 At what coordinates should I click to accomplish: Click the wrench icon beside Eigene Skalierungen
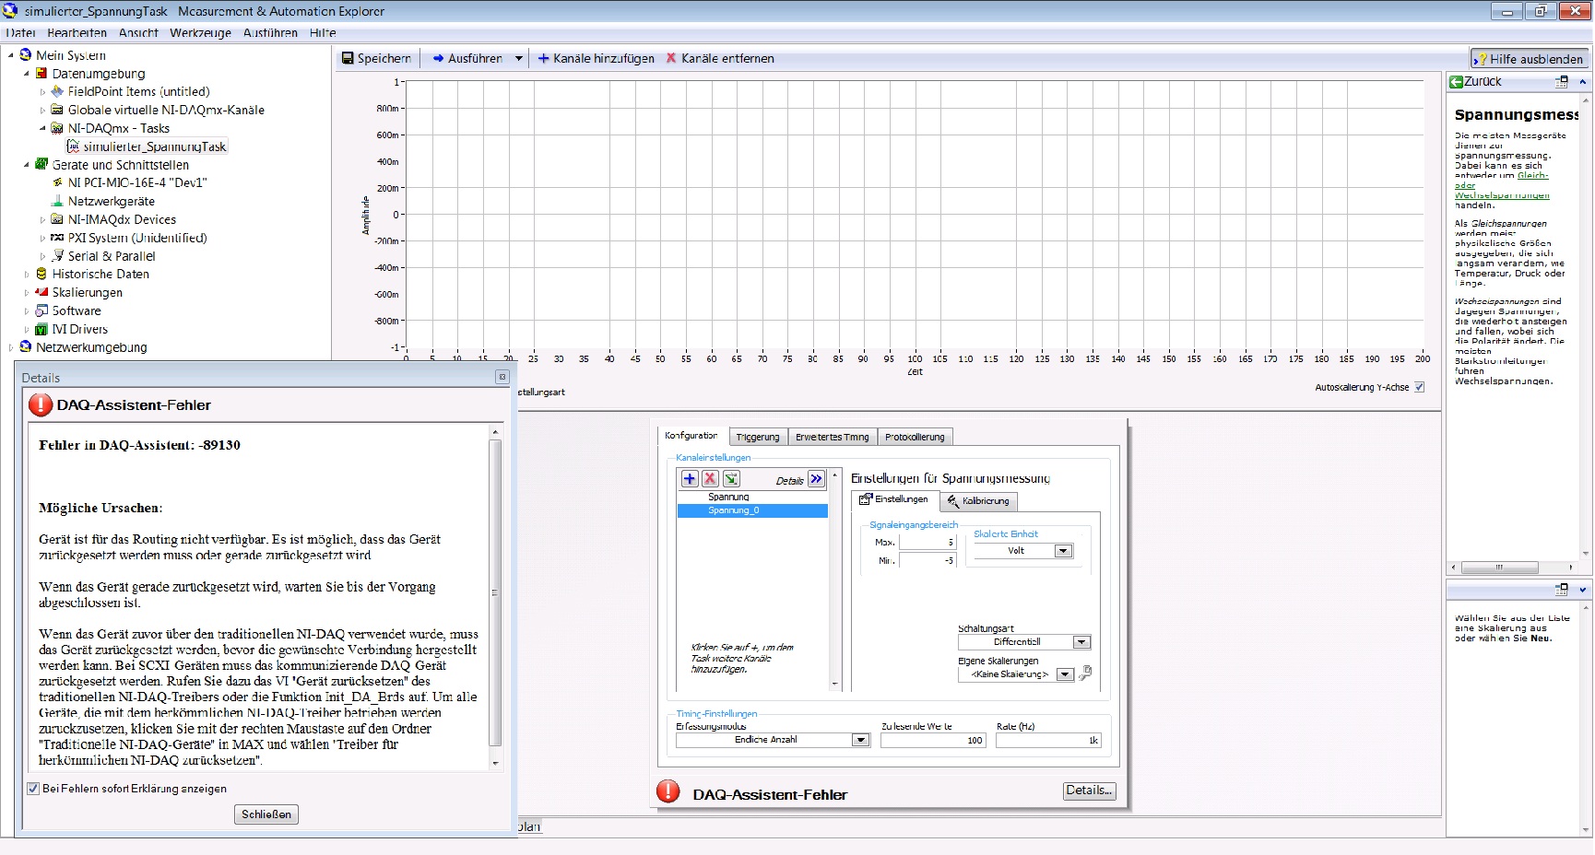tap(1085, 673)
